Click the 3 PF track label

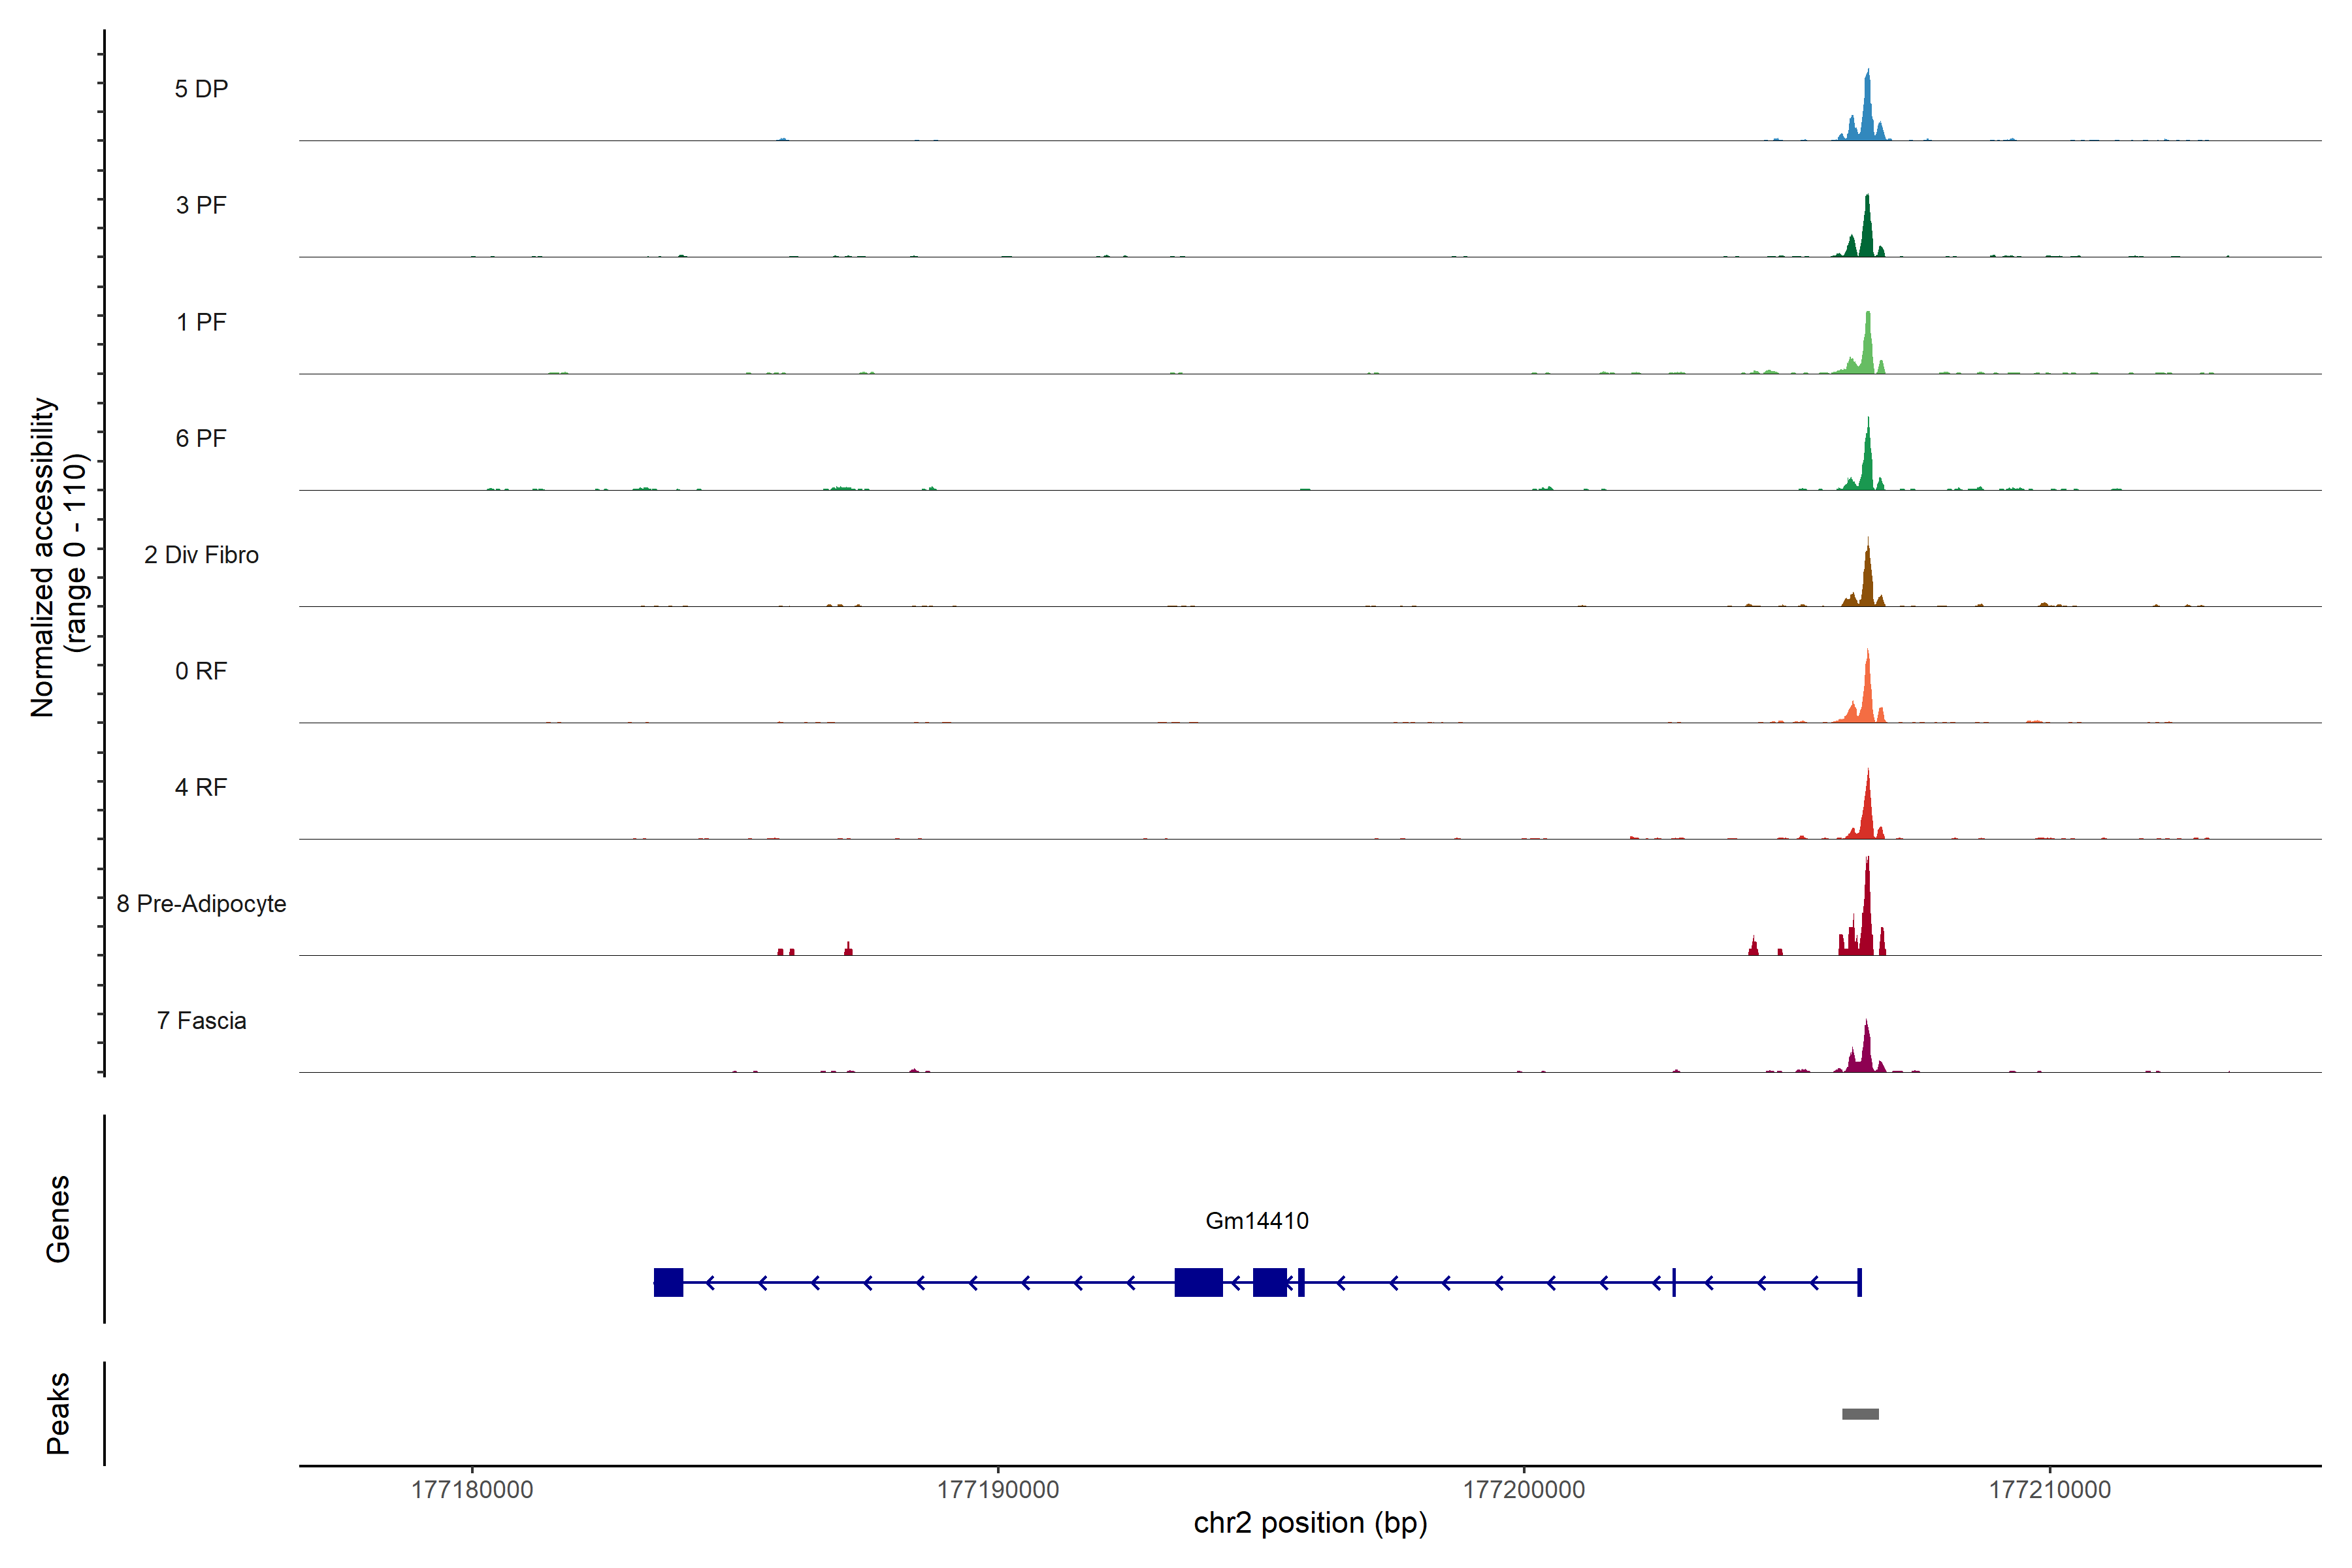point(201,205)
